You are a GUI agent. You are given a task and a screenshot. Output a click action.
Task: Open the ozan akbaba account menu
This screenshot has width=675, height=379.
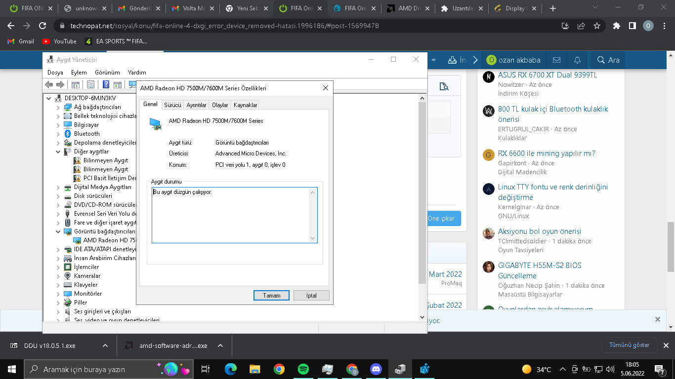[513, 60]
